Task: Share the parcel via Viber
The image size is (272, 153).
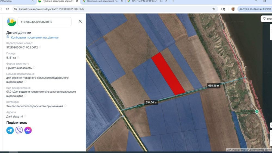Action: point(19,130)
